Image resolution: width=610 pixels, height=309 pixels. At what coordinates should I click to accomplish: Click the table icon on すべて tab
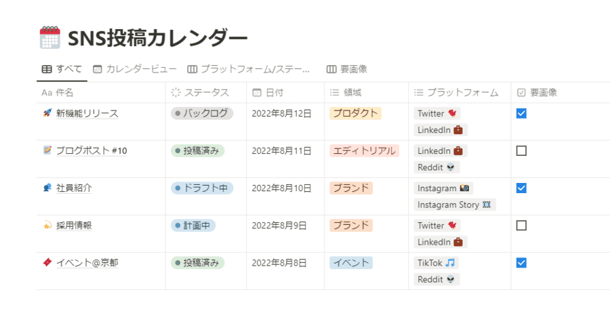(x=47, y=69)
